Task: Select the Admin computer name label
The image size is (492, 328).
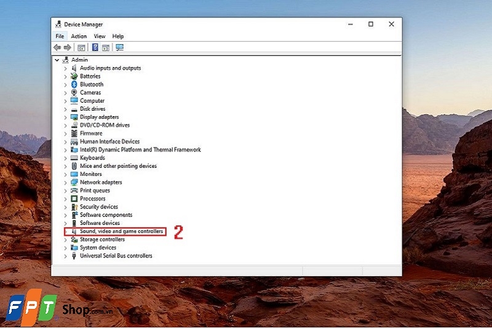Action: (x=79, y=60)
